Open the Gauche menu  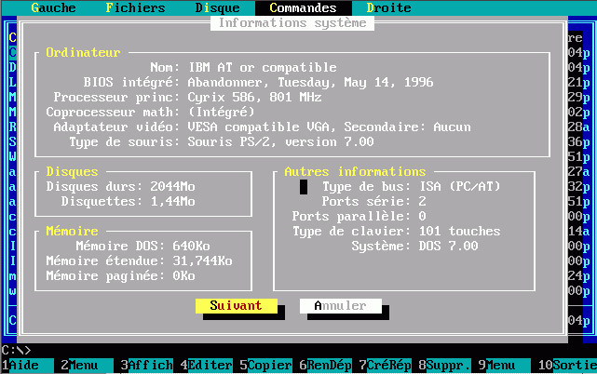53,7
